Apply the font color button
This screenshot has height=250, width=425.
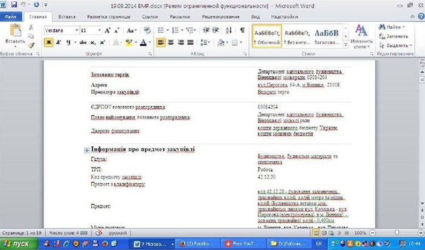click(x=143, y=42)
